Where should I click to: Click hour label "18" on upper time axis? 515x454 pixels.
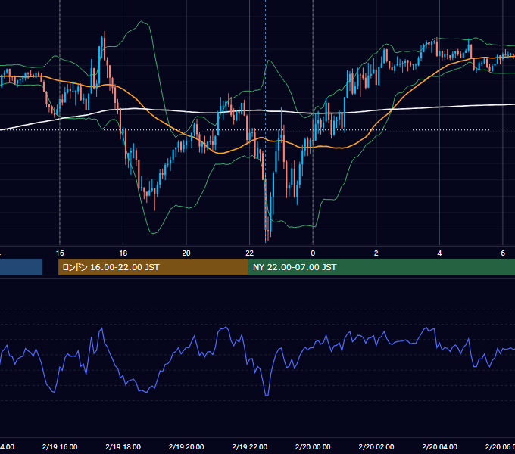123,253
